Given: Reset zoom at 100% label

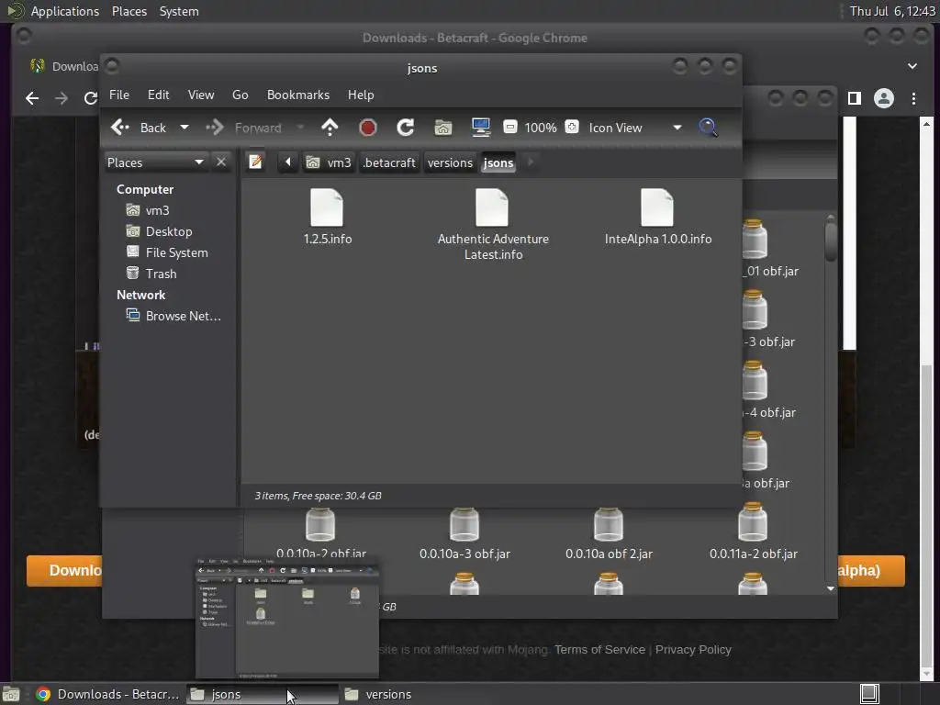Looking at the screenshot, I should tap(540, 128).
